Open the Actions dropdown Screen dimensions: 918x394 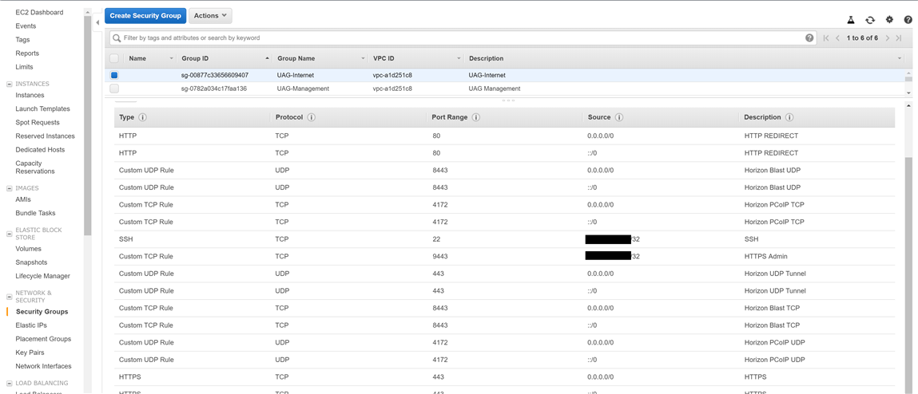210,16
